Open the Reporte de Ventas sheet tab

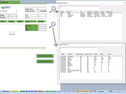coord(51,91)
